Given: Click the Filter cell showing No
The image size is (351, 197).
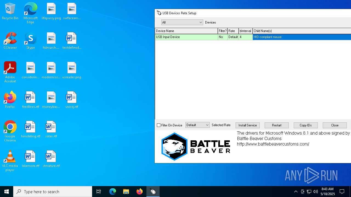Looking at the screenshot, I should [223, 37].
